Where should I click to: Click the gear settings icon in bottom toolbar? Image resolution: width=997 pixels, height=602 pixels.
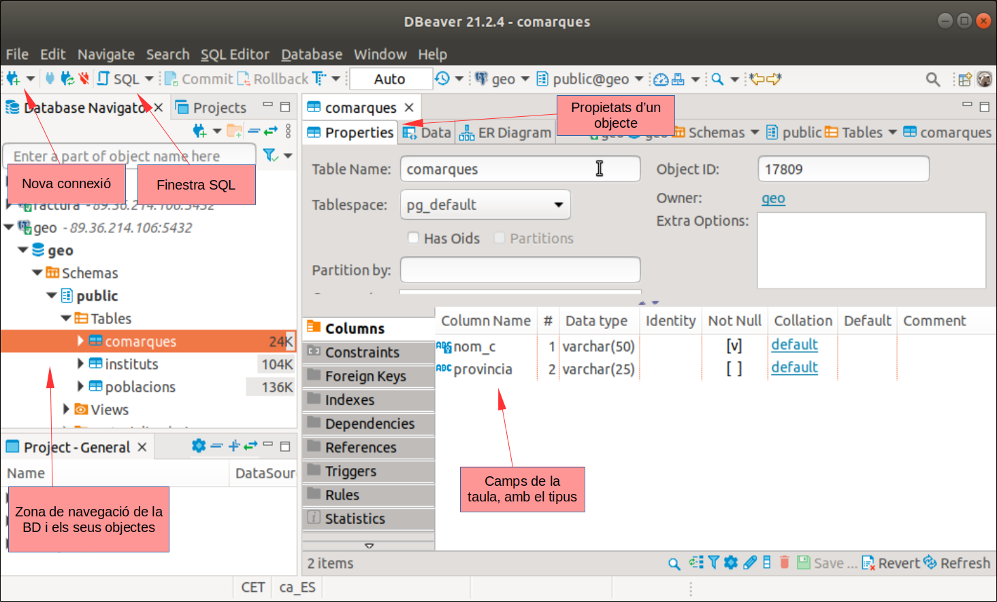pyautogui.click(x=731, y=563)
